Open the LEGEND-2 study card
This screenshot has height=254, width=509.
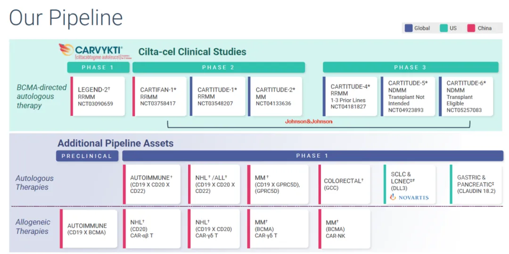tap(98, 96)
